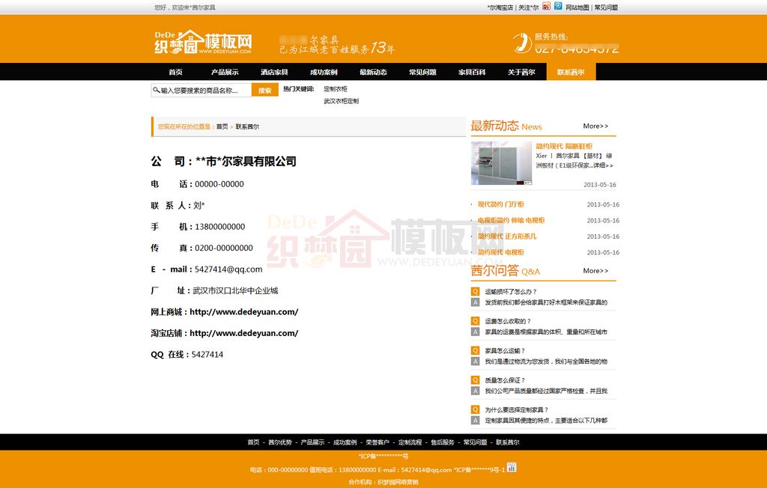This screenshot has height=488, width=767.
Task: Click the 定制衣柜 hot keyword link
Action: pos(336,89)
